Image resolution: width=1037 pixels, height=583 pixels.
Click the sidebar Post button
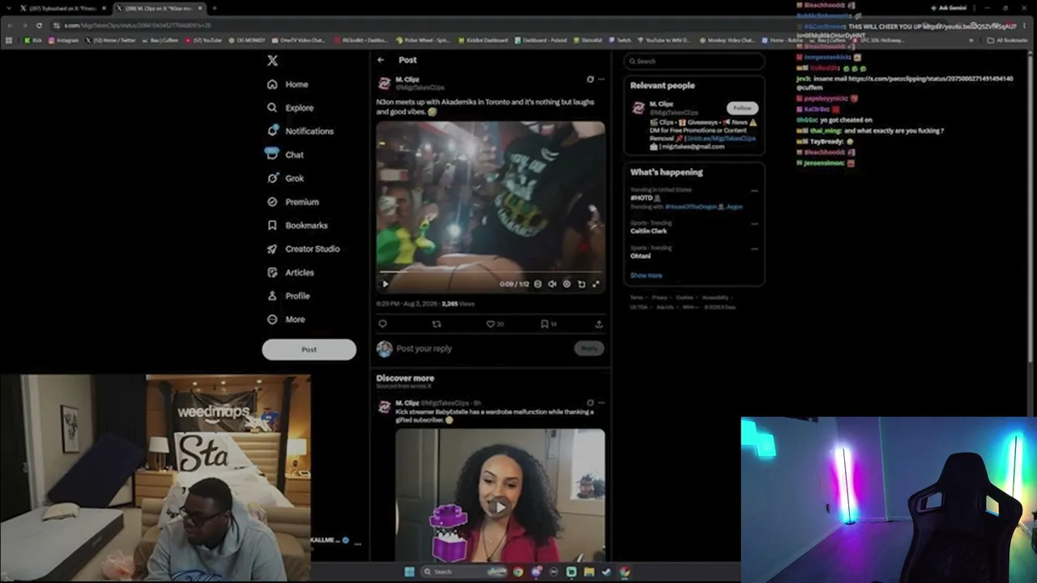click(309, 350)
